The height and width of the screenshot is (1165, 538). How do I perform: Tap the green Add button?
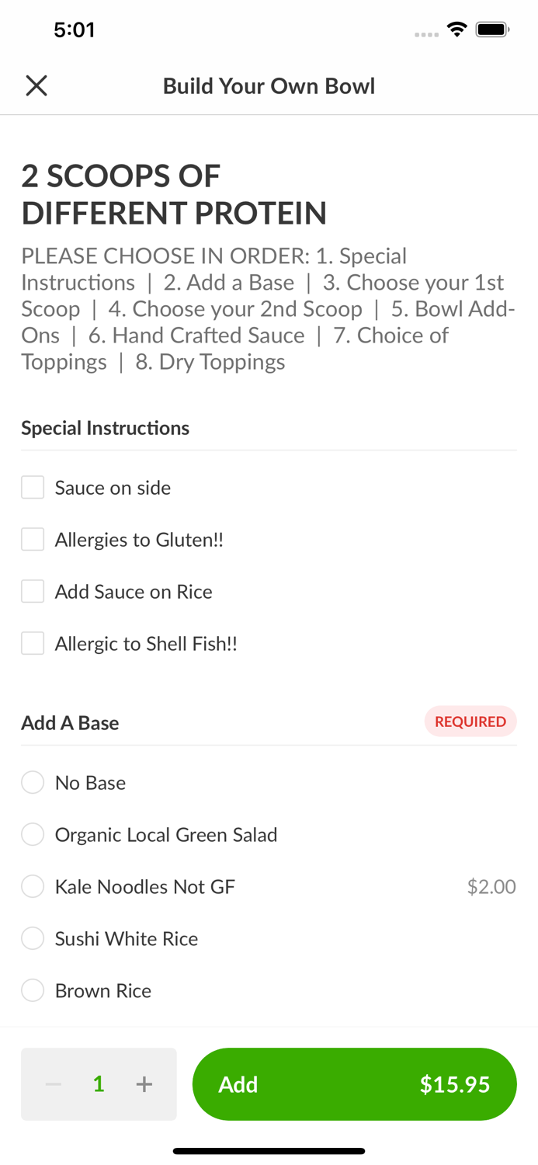[354, 1083]
